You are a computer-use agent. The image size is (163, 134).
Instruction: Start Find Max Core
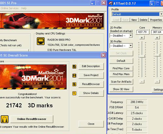[121, 68]
